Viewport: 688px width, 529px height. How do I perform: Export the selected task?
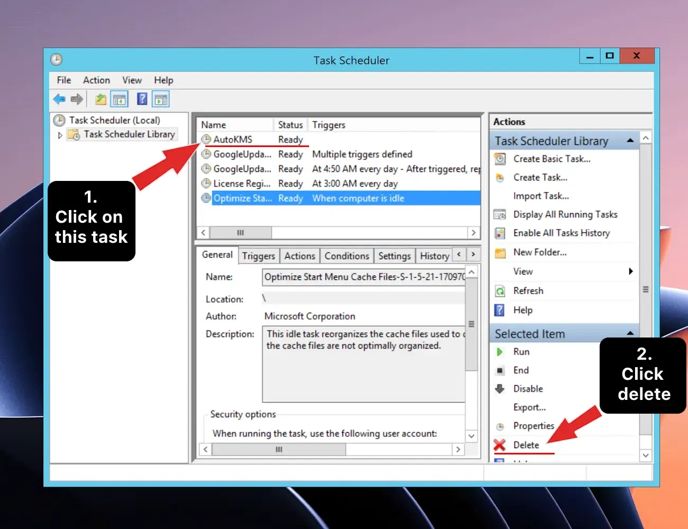coord(530,407)
